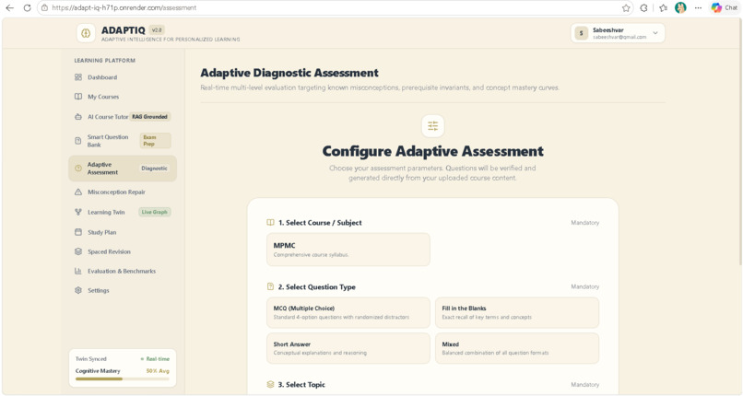Click the Diagnostic badge

(154, 169)
